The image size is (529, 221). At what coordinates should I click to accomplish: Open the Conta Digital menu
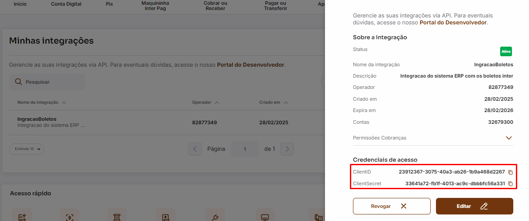coord(66,4)
